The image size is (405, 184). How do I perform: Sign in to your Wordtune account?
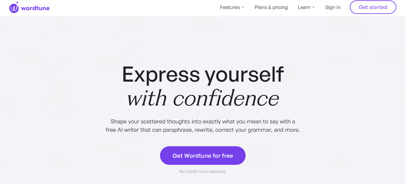coord(333,7)
